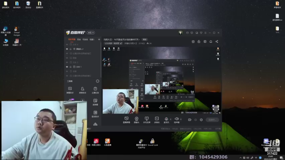Show hidden system tray icons
285x160 pixels.
(240, 158)
